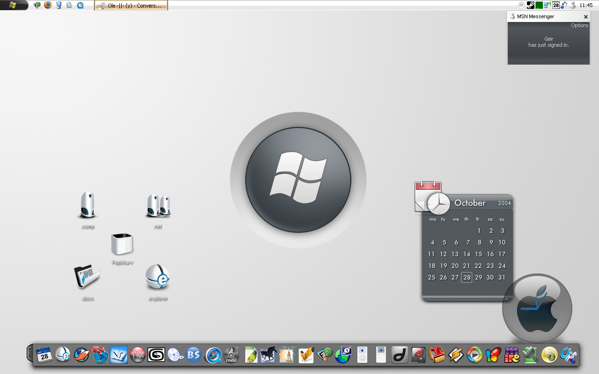Select highlighted day 28 in calendar

pyautogui.click(x=467, y=277)
